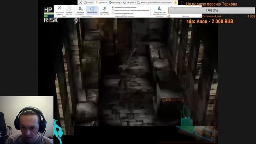Click the "На полную версию Таркова" title
The height and width of the screenshot is (144, 256).
pos(212,4)
